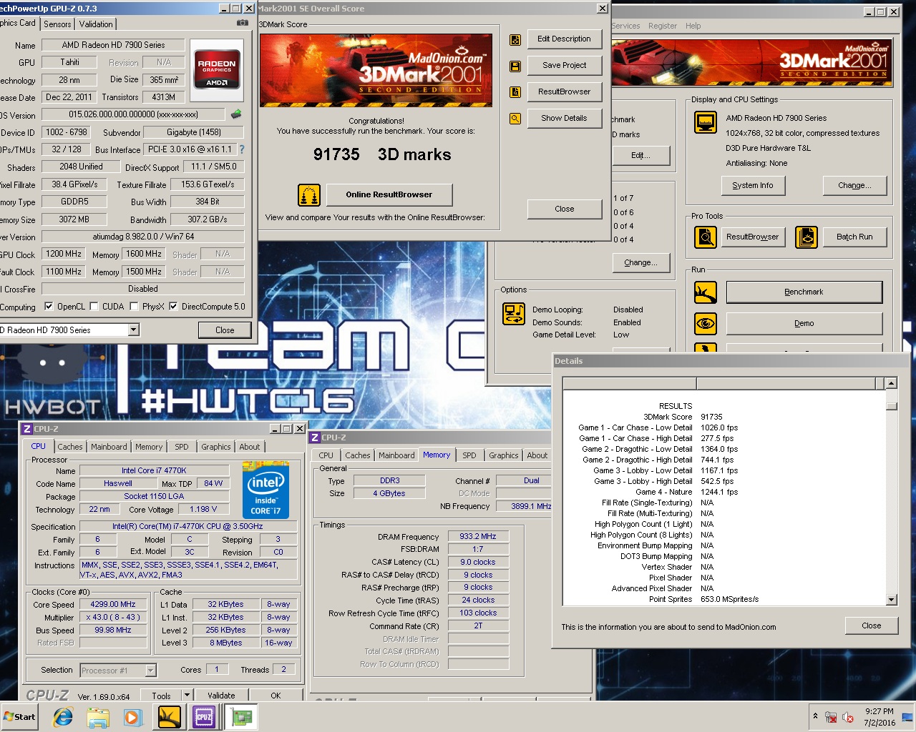Click the Validate button in CPU-Z
The width and height of the screenshot is (916, 732).
coord(221,695)
